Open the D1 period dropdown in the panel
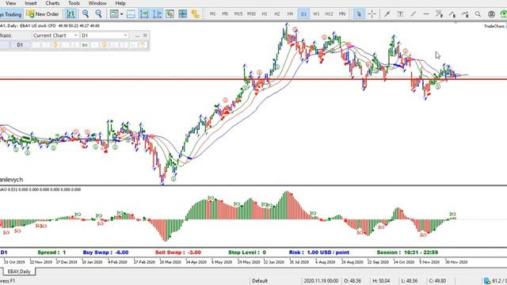The image size is (507, 285). (x=105, y=35)
